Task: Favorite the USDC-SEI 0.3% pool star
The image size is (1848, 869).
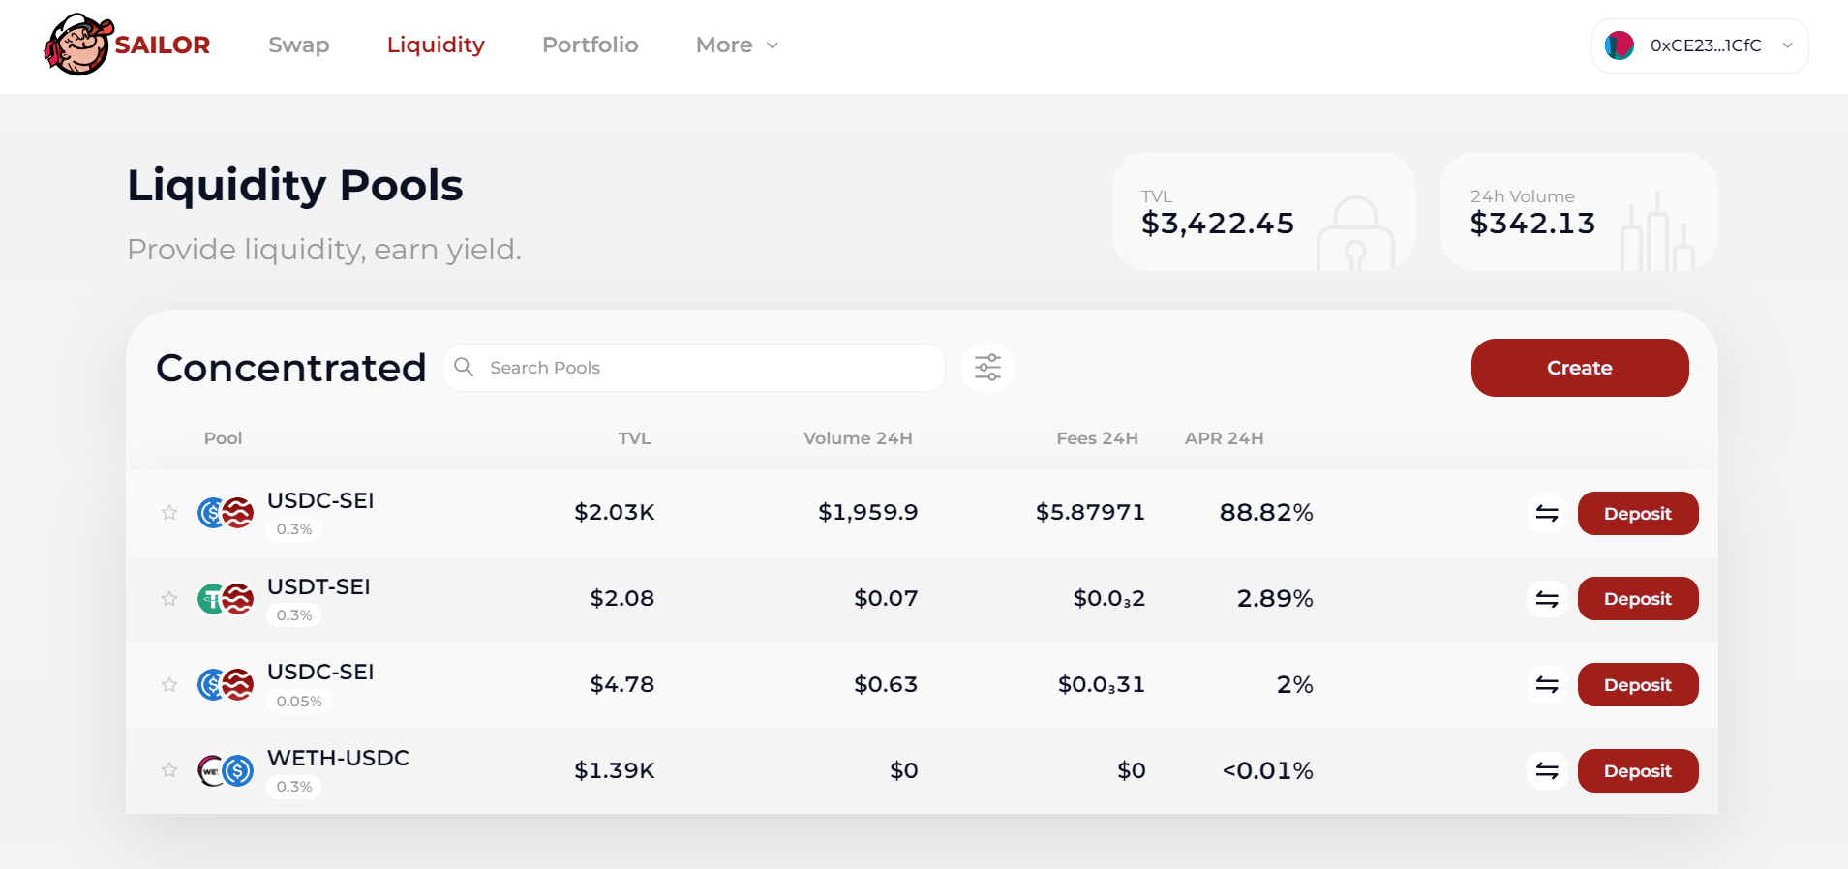Action: pos(169,513)
